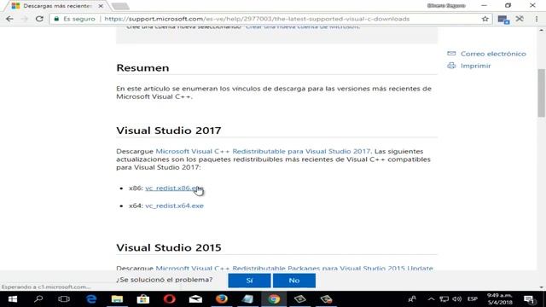Image resolution: width=546 pixels, height=307 pixels.
Task: Click the scrollbar down arrow
Action: click(x=541, y=287)
